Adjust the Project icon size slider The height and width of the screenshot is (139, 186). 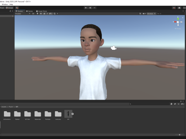(179, 135)
